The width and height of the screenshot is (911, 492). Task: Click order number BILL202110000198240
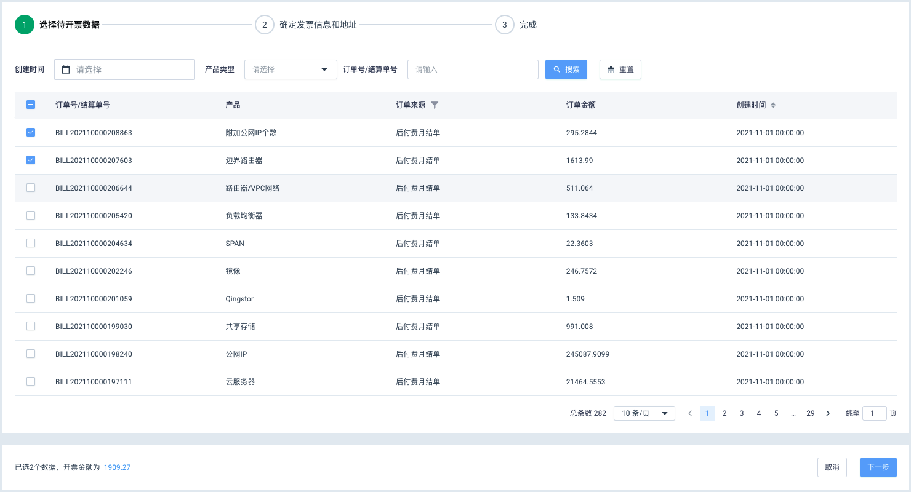pos(94,354)
